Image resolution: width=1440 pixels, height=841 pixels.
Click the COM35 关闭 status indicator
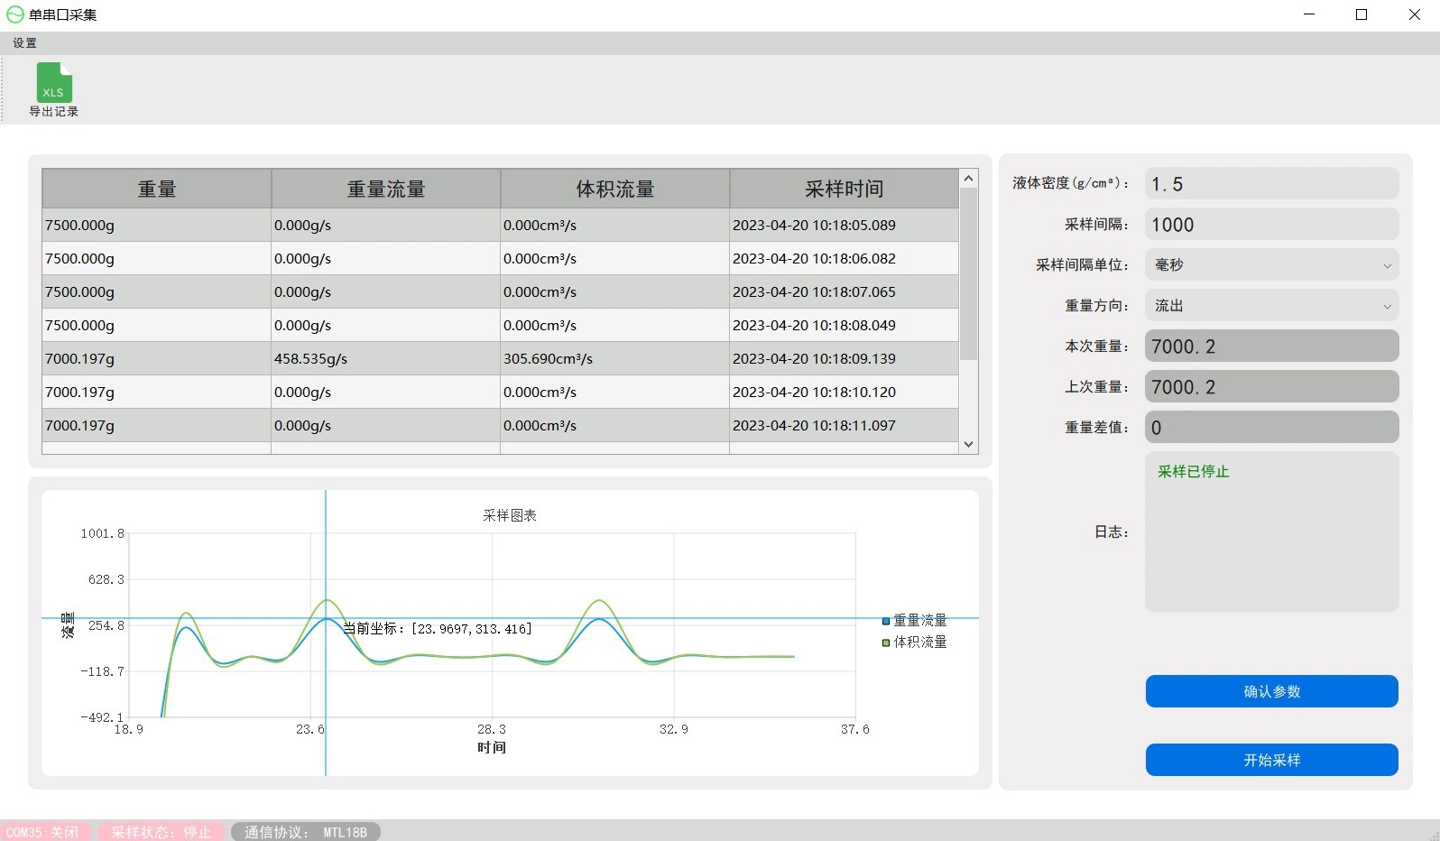click(44, 832)
